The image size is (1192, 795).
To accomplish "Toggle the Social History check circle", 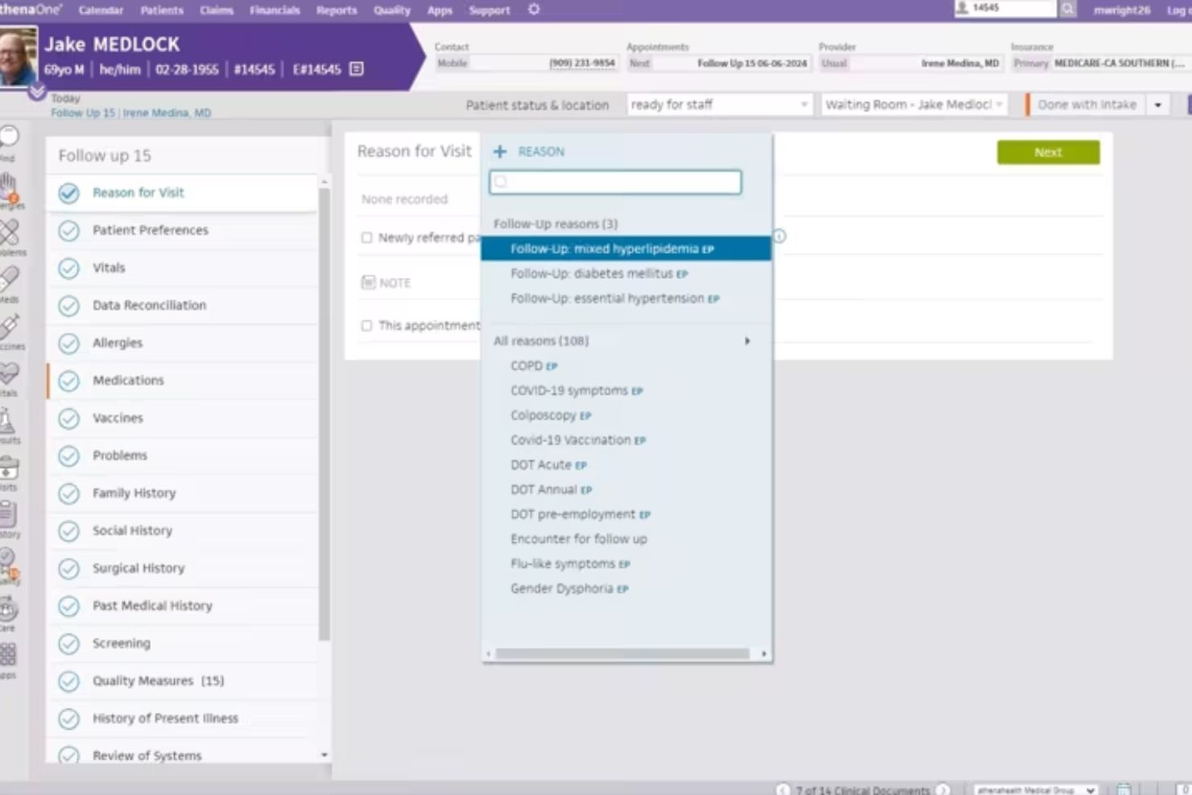I will point(69,531).
